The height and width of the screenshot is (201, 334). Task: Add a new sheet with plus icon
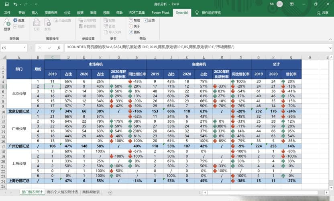[110, 193]
